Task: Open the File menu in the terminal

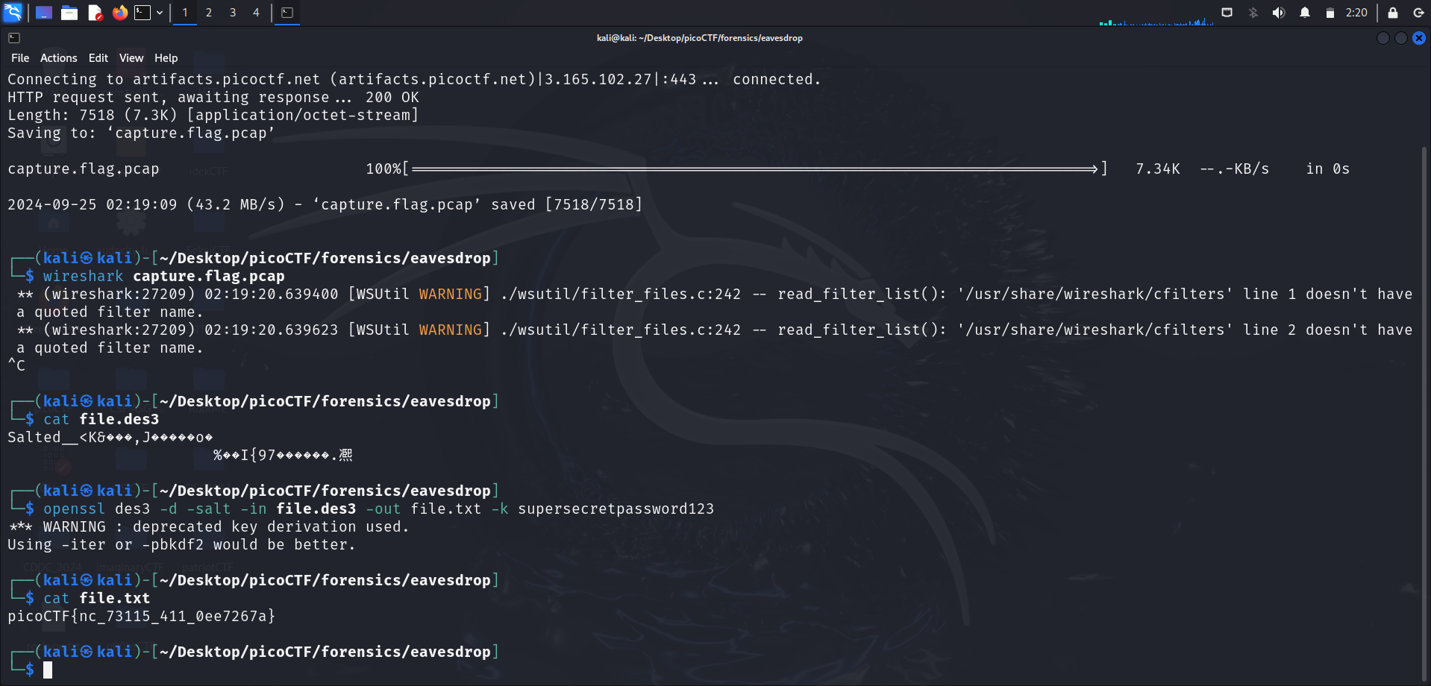Action: (20, 58)
